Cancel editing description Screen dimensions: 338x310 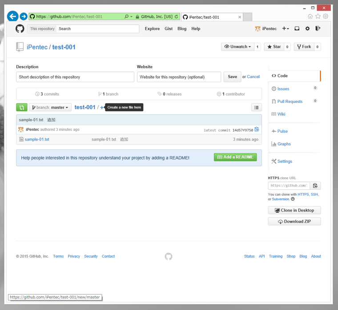pos(253,77)
